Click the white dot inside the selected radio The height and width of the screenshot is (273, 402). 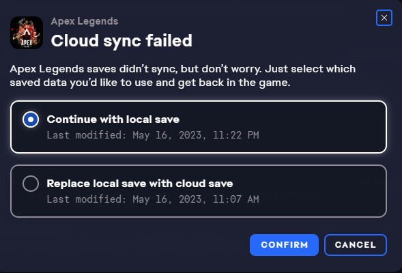31,119
